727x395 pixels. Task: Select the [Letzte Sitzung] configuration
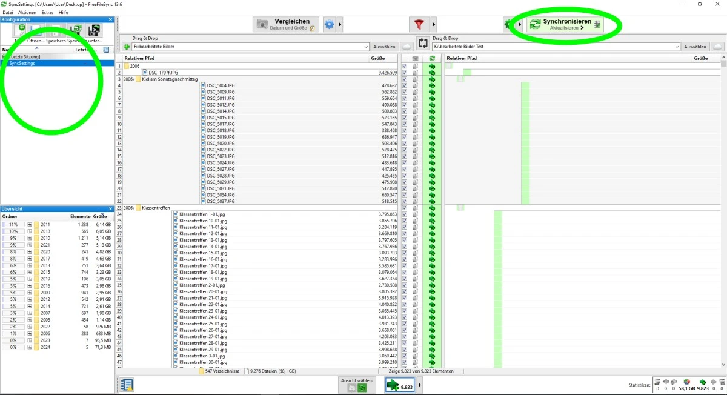click(x=57, y=56)
